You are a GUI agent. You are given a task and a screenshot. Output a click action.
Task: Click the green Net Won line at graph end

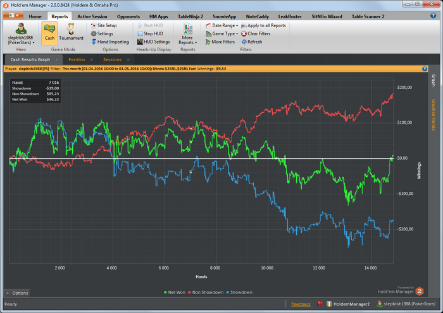pos(392,156)
